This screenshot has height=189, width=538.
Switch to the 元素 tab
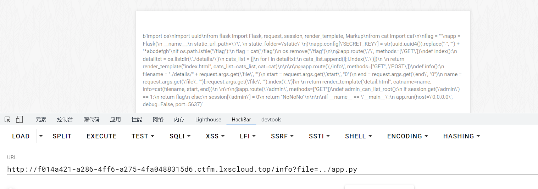point(41,120)
